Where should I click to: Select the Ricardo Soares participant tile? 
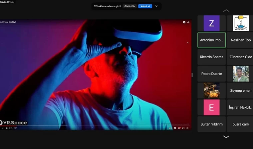click(211, 57)
